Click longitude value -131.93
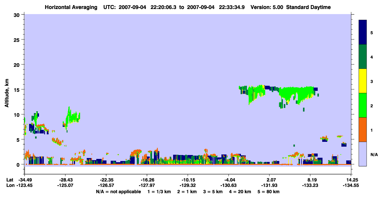390x200 pixels. 269,185
